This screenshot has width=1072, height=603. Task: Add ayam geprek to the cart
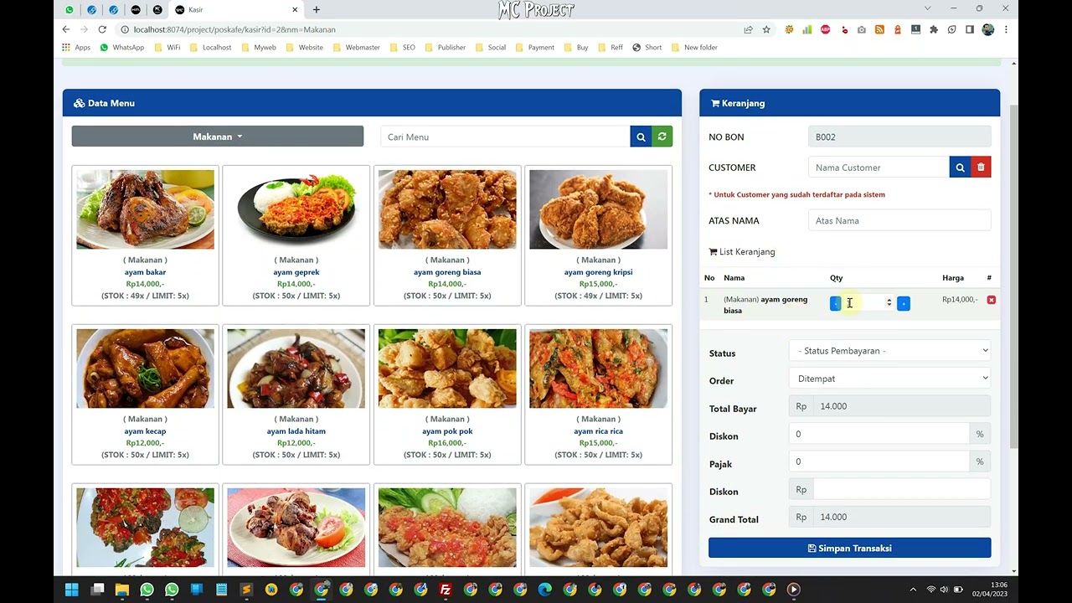[x=296, y=235]
